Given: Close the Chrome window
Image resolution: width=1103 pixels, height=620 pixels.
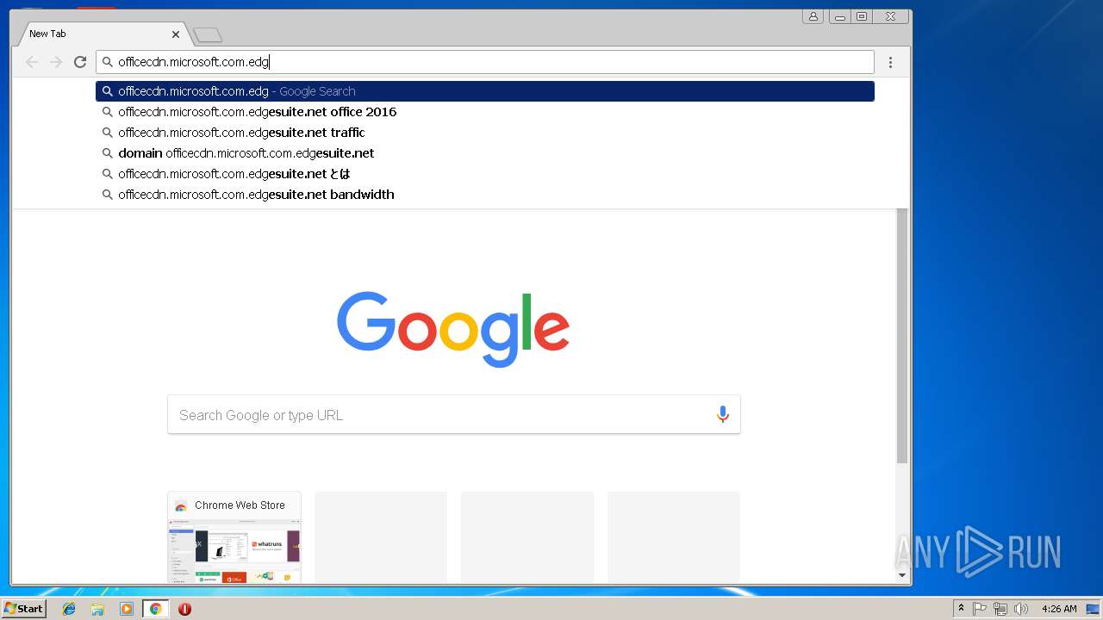Looking at the screenshot, I should 890,16.
